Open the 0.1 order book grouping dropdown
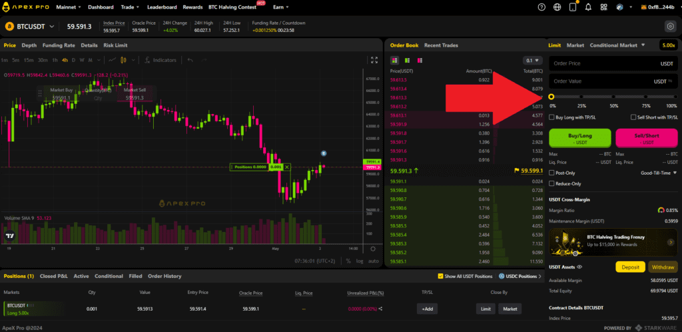Viewport: 682px width, 332px height. point(533,60)
